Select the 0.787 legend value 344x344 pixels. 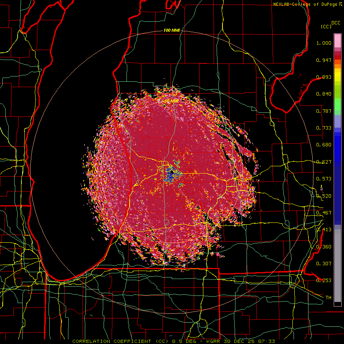324,111
